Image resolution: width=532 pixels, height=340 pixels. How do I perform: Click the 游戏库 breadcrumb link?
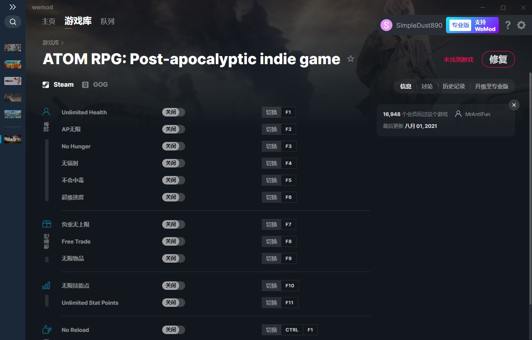point(51,43)
